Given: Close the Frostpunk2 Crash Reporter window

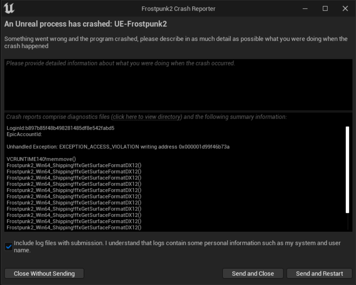Looking at the screenshot, I should [345, 9].
